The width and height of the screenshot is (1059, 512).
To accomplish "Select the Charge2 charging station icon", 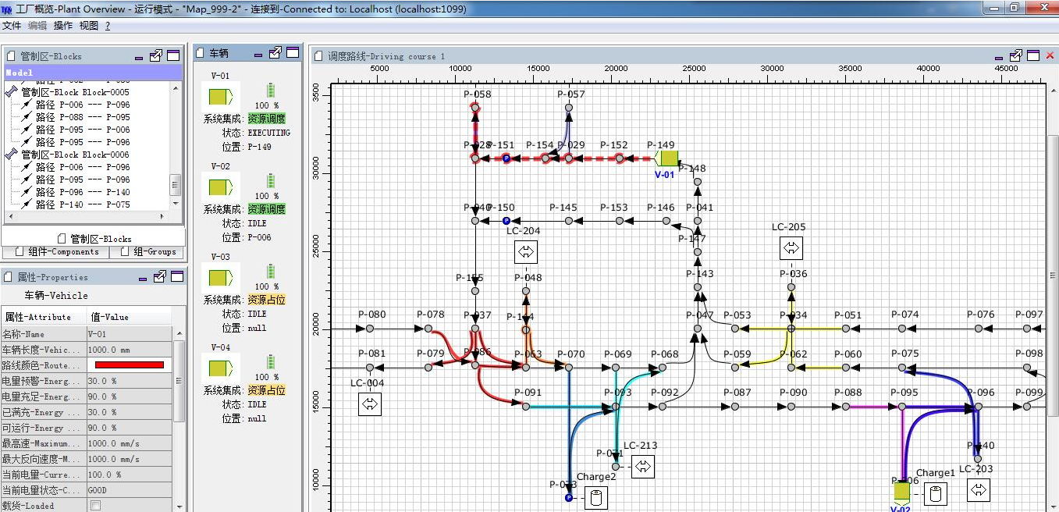I will click(x=595, y=497).
